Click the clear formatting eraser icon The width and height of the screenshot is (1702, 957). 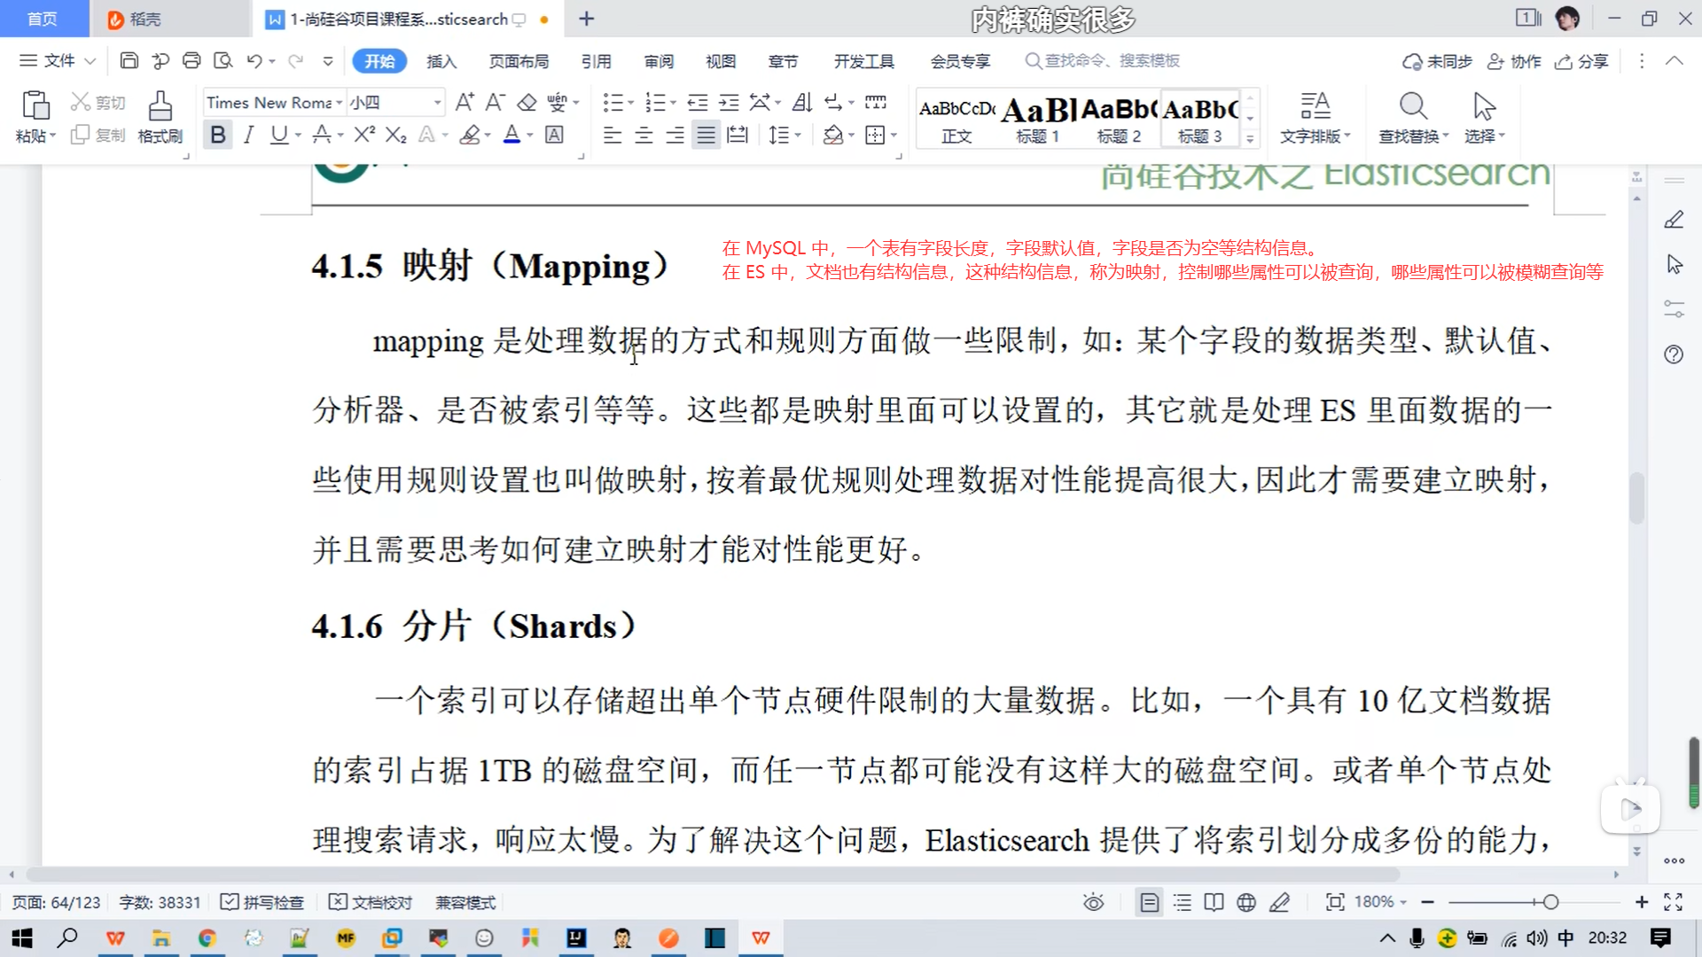tap(527, 103)
